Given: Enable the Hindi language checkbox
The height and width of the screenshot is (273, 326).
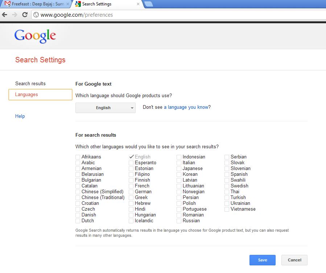Looking at the screenshot, I should pyautogui.click(x=132, y=209).
